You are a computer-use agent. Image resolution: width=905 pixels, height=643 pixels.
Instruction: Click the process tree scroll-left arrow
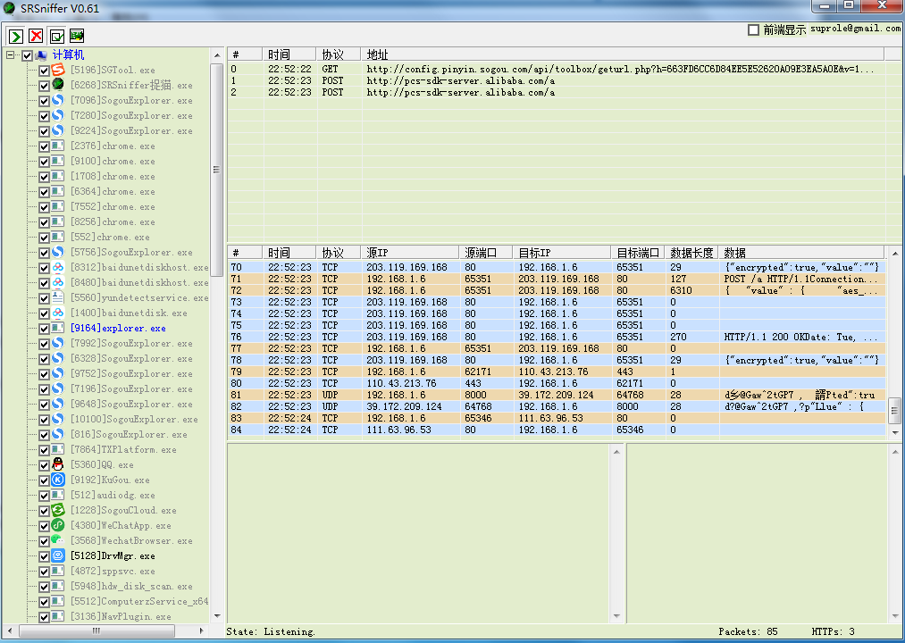coord(9,630)
